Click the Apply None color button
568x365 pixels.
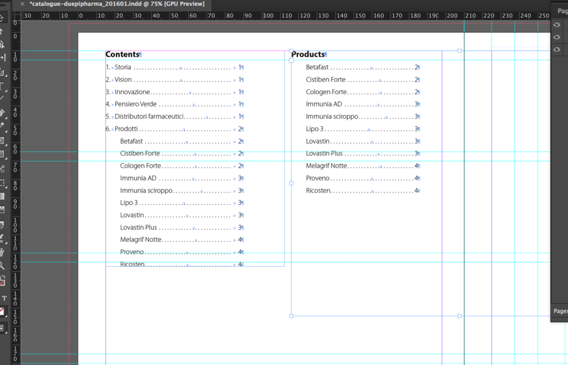click(2, 312)
